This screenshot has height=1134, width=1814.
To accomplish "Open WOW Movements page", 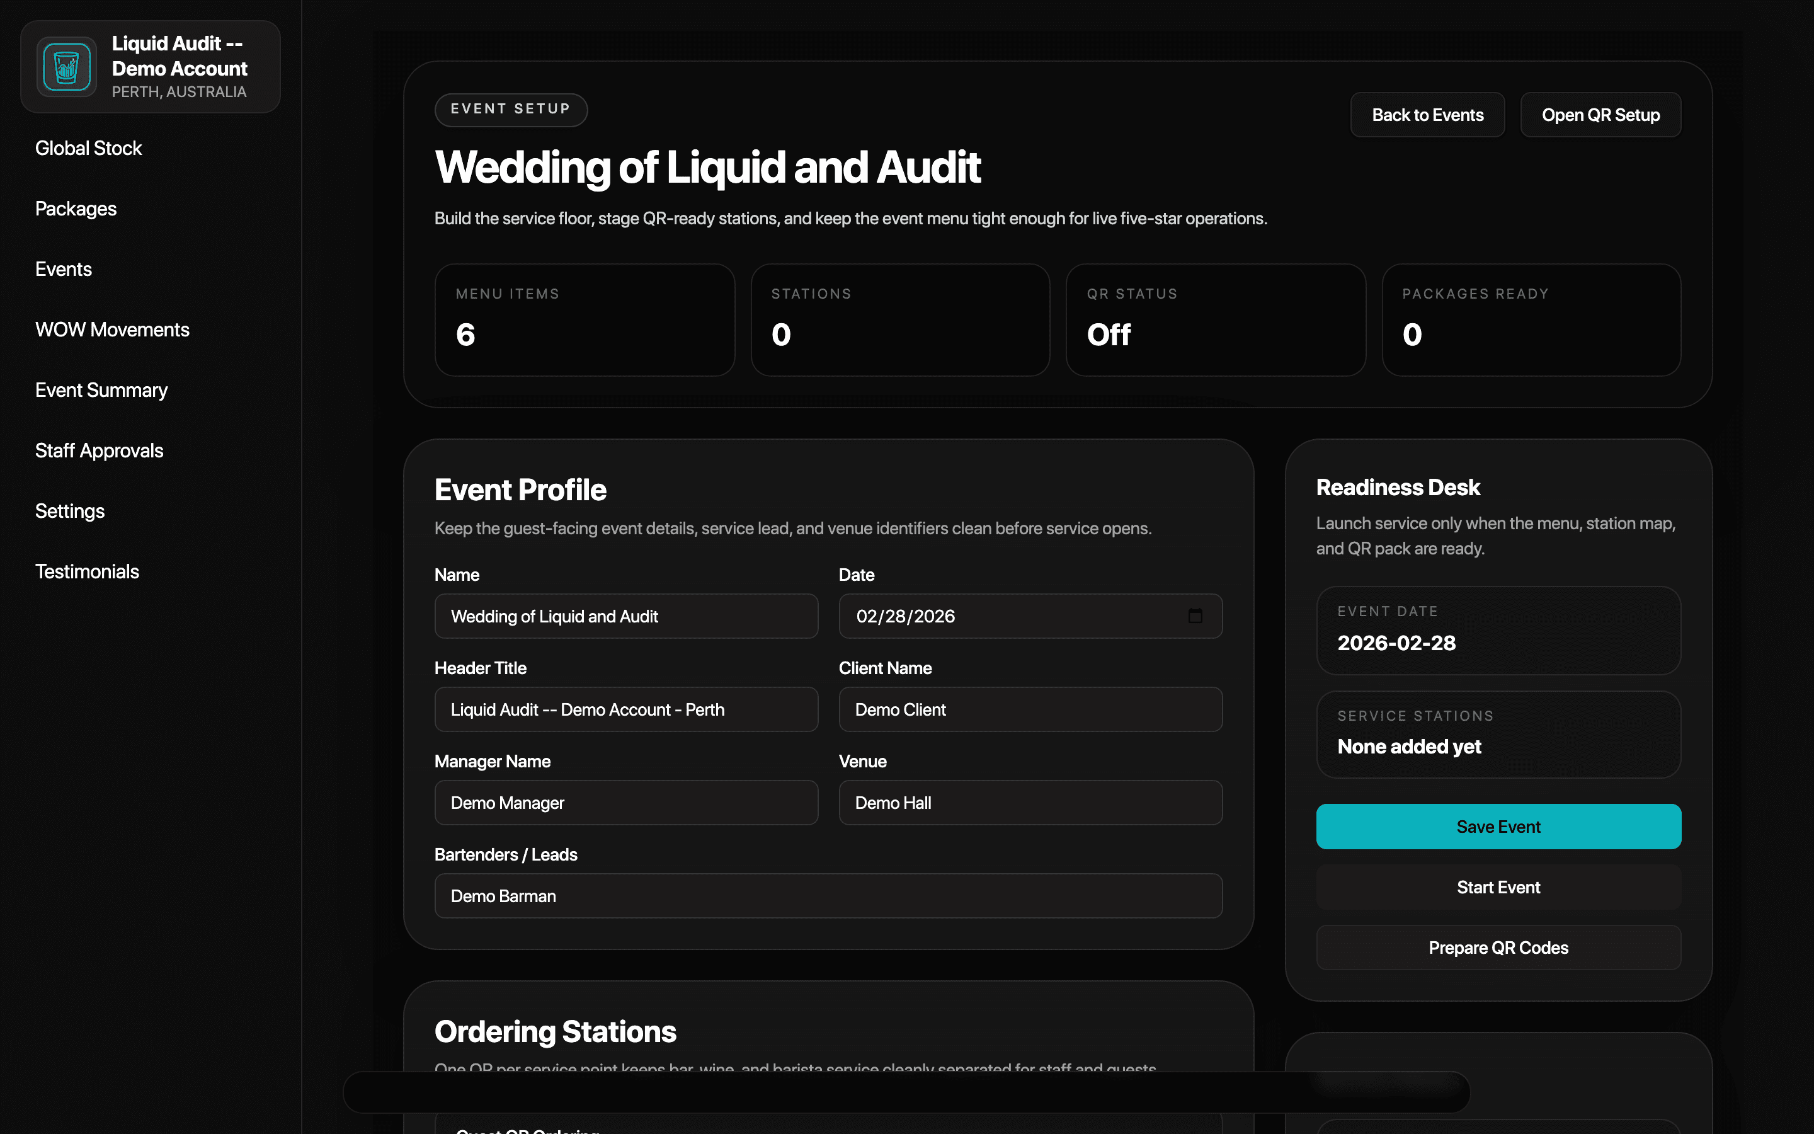I will [x=113, y=330].
